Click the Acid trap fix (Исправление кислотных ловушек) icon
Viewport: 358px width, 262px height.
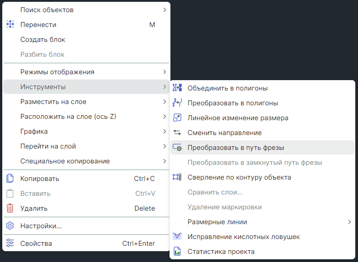[x=177, y=237]
